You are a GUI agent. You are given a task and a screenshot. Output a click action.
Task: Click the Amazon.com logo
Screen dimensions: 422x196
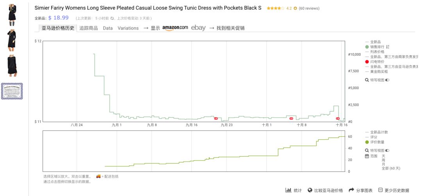(175, 28)
